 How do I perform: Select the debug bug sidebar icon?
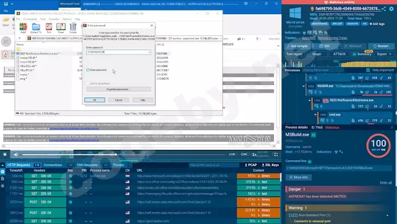(x=3, y=186)
